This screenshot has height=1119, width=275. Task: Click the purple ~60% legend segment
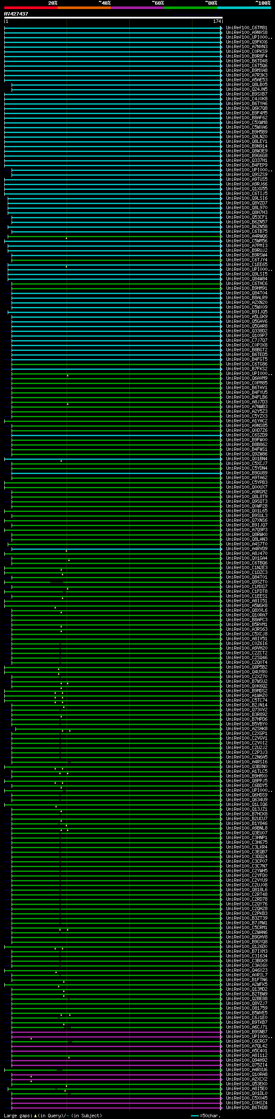point(137,7)
